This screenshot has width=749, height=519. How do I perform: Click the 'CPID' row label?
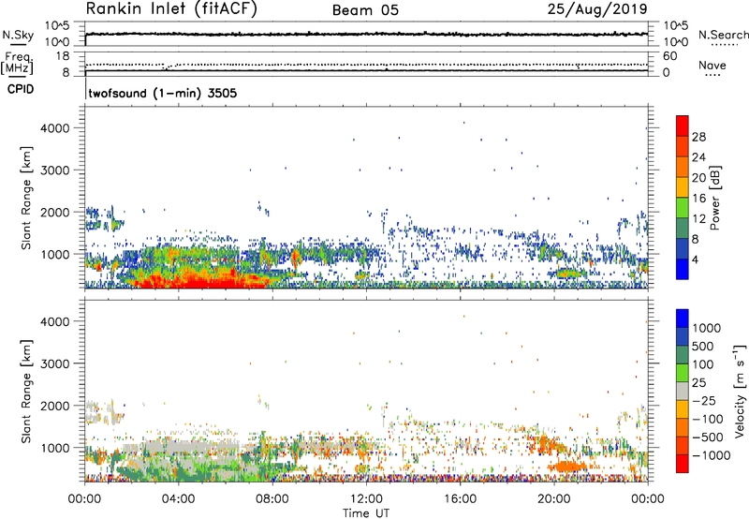(x=21, y=89)
